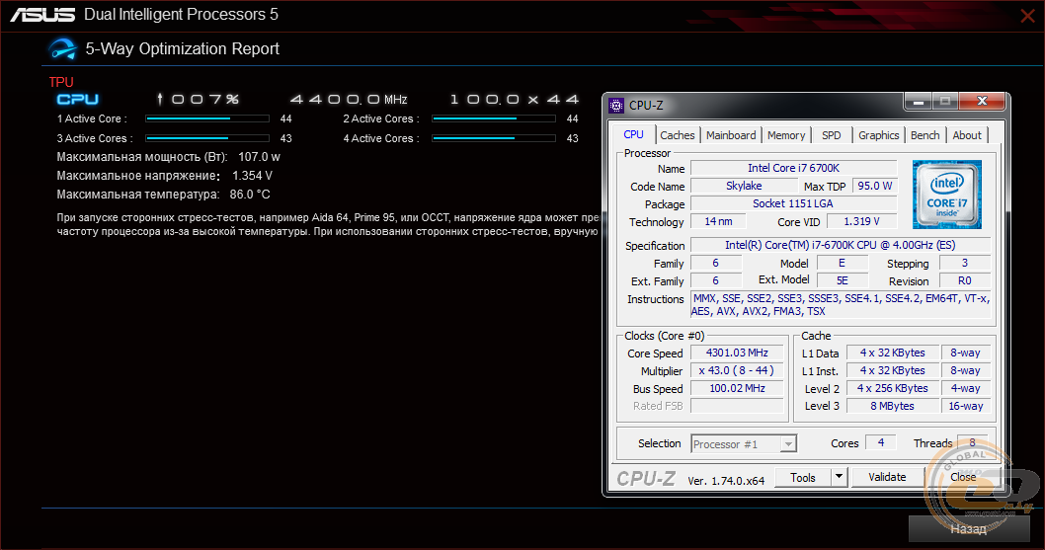Image resolution: width=1045 pixels, height=550 pixels.
Task: Click the Level 2 cache value 4 x 256 KBytes
Action: (x=892, y=388)
